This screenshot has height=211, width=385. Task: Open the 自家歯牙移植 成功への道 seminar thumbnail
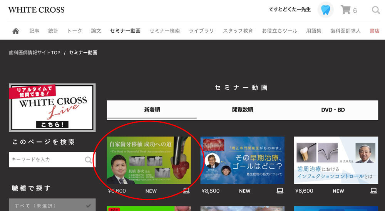click(x=149, y=160)
